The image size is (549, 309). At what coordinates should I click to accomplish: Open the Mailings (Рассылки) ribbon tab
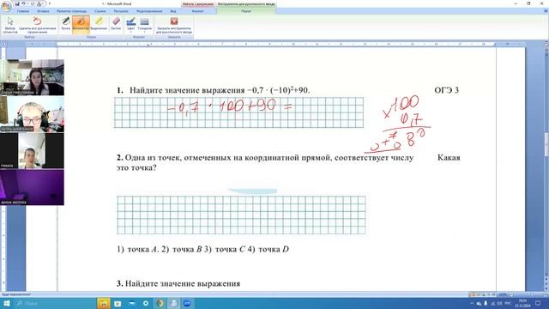pyautogui.click(x=121, y=11)
